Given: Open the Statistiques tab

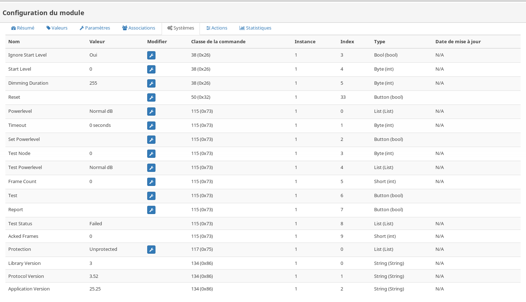Looking at the screenshot, I should coord(255,28).
